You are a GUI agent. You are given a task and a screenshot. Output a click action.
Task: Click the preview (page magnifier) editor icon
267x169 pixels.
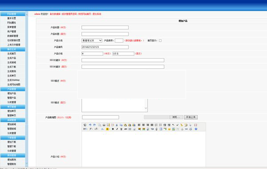[100, 125]
